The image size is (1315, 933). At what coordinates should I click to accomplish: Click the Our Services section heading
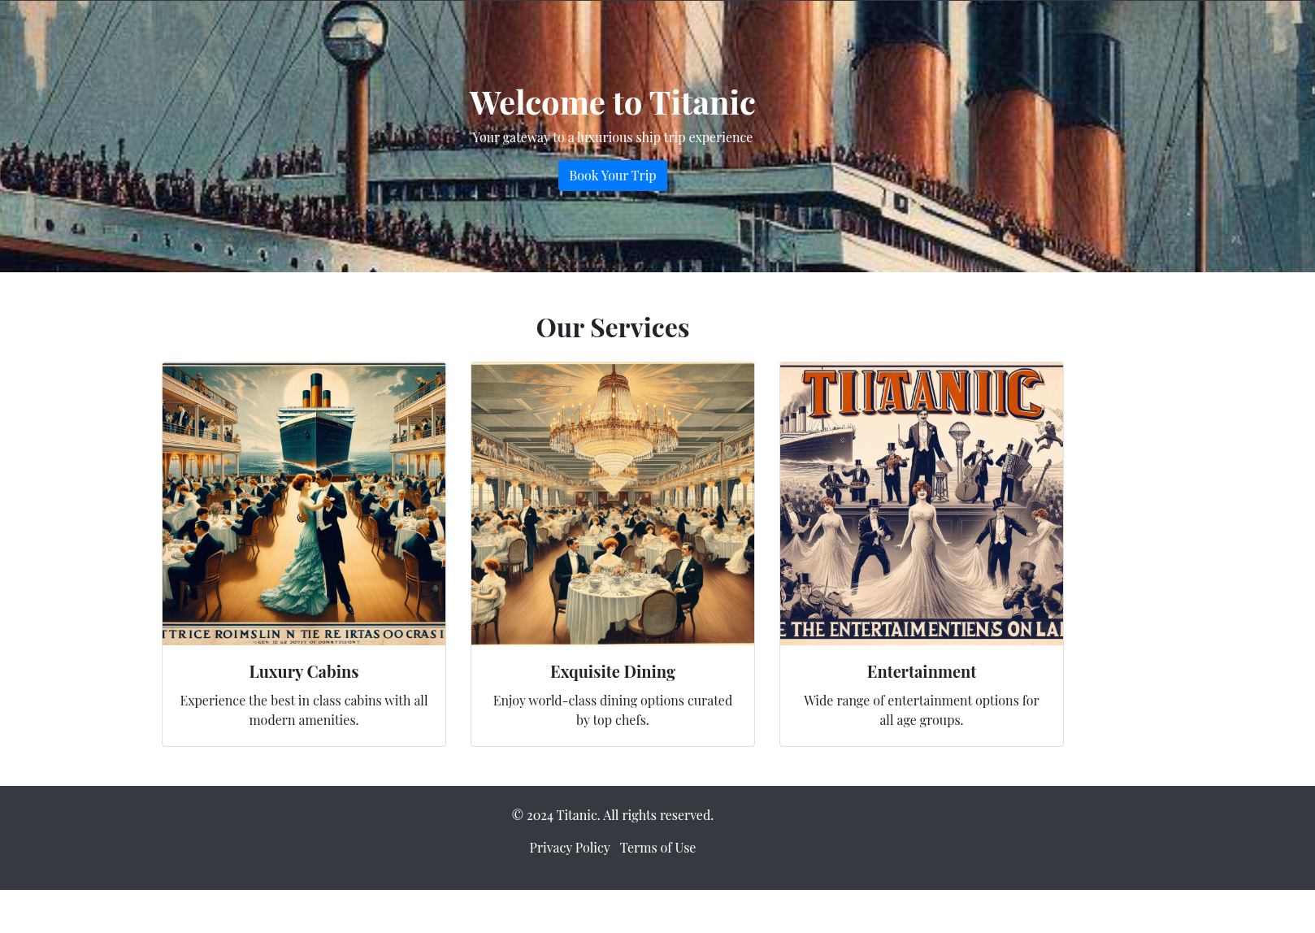[x=613, y=328]
